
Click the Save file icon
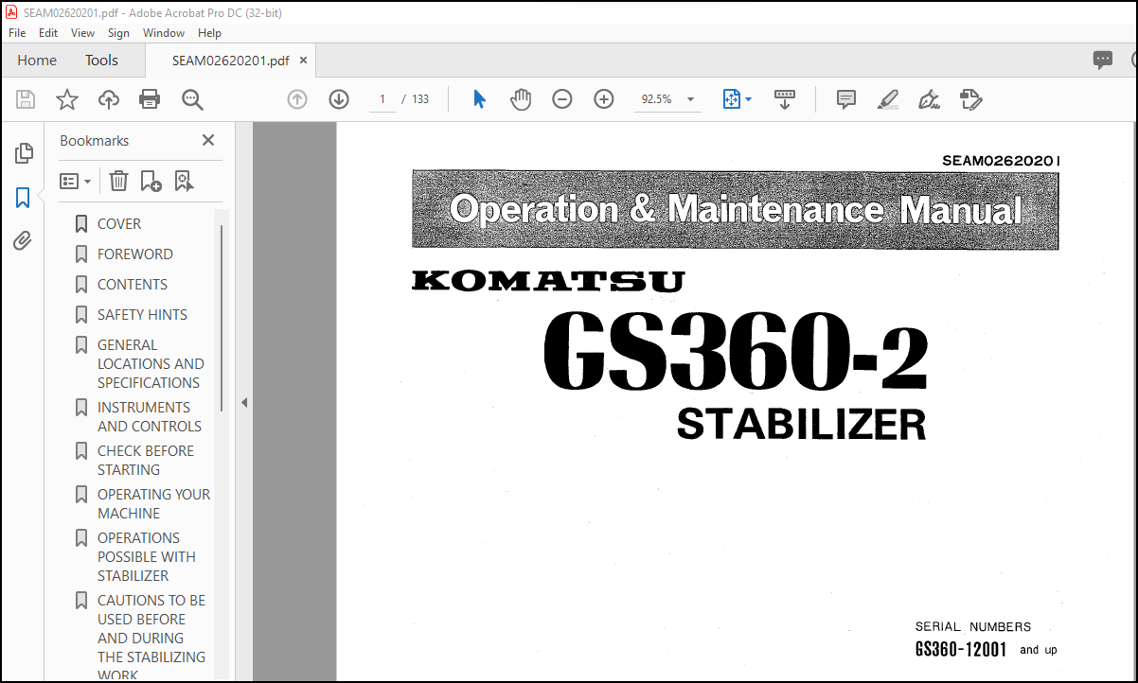point(26,99)
